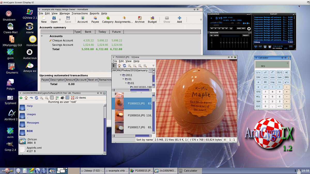Collapse the Accounts group in the summary
This screenshot has height=174, width=310.
42,36
